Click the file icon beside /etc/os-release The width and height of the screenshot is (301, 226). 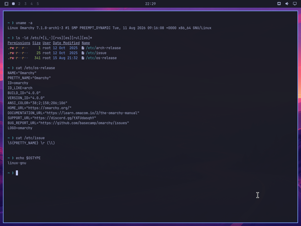pyautogui.click(x=83, y=58)
